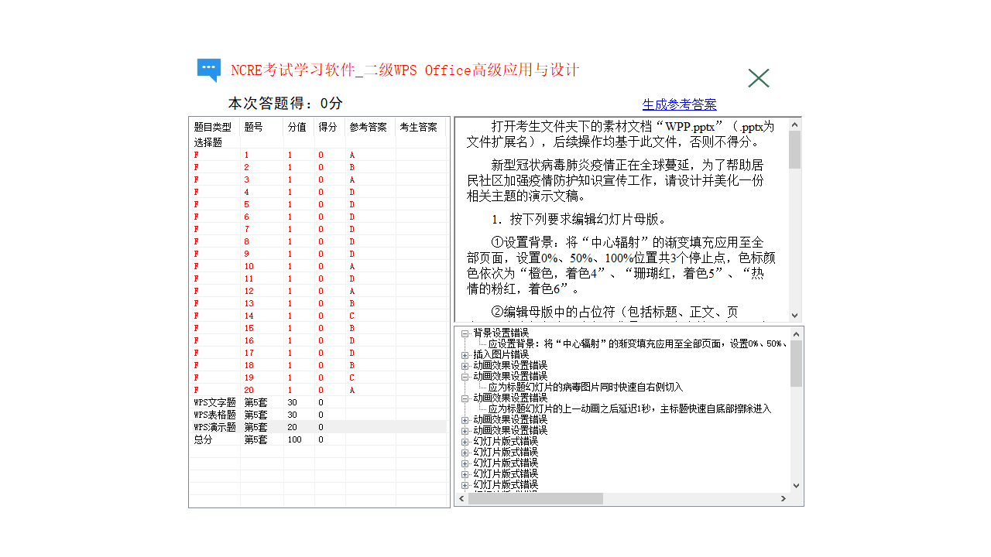
Task: Expand the first 幻灯片版式错误 node
Action: pos(464,441)
